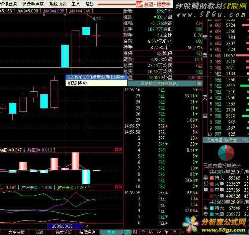This screenshot has width=249, height=235.
Task: Click the 继续持股 hint text
Action: (77, 83)
